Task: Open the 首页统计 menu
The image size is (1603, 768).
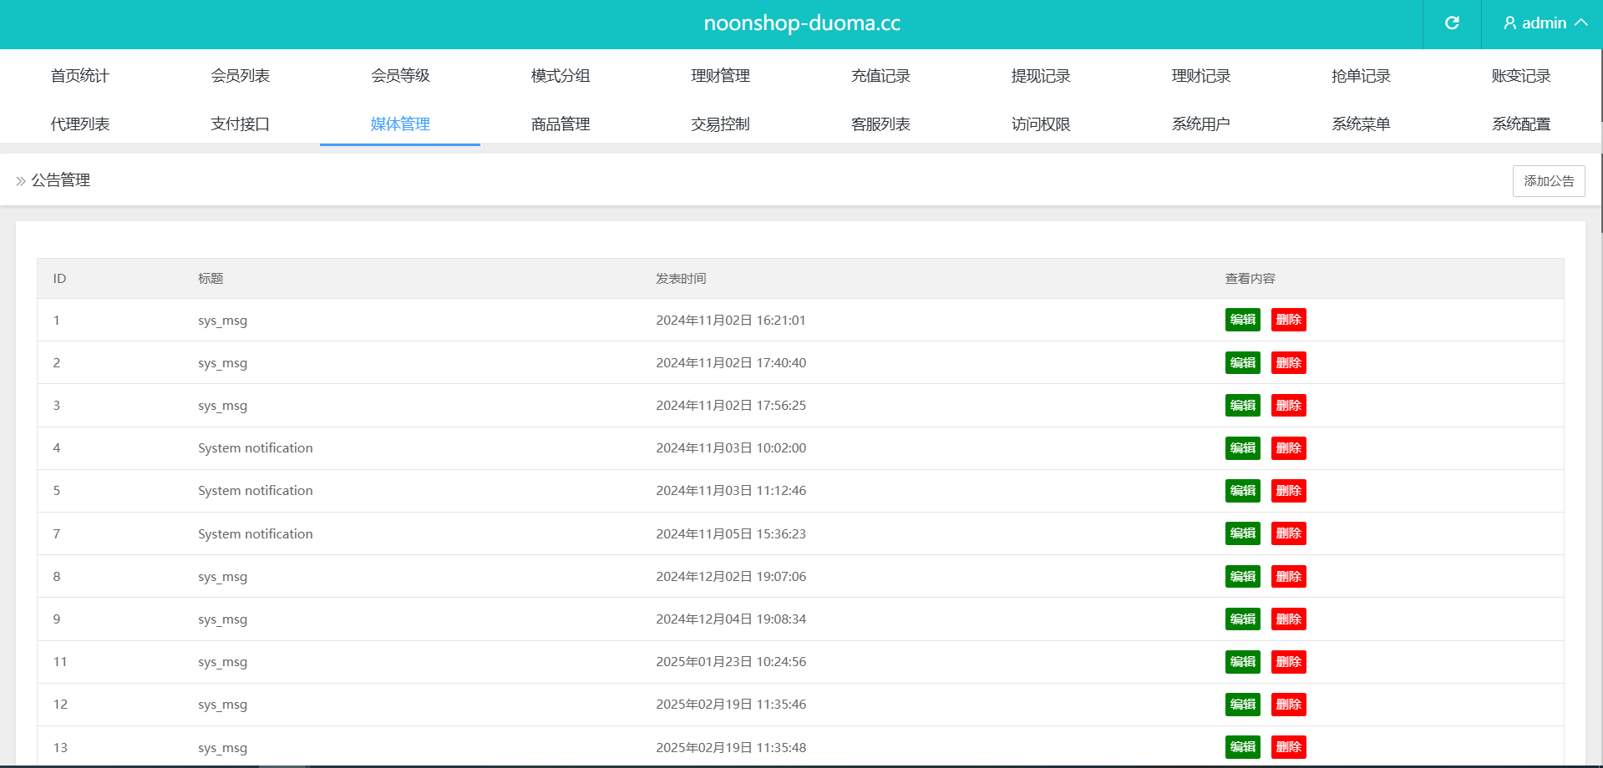Action: pyautogui.click(x=80, y=76)
